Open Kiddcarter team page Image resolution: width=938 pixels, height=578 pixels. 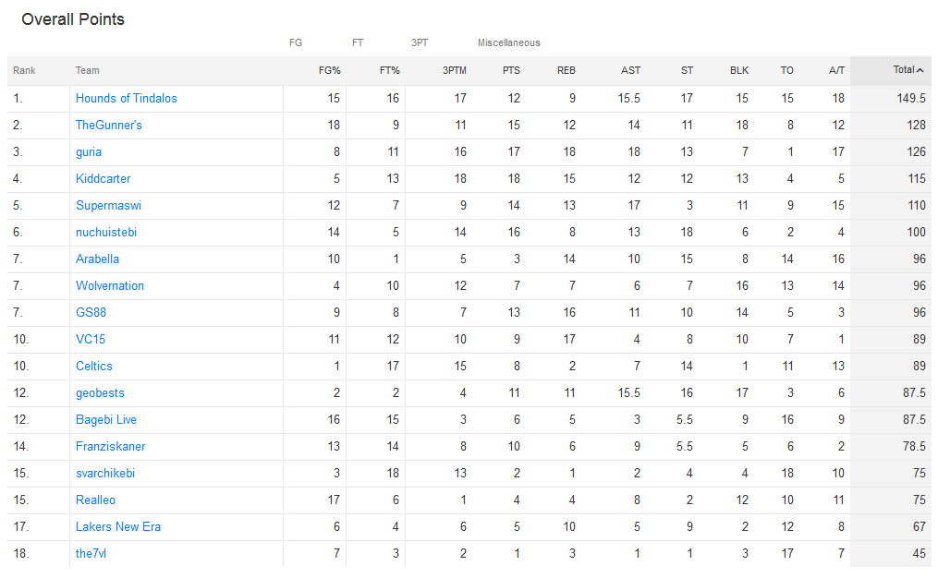coord(104,178)
